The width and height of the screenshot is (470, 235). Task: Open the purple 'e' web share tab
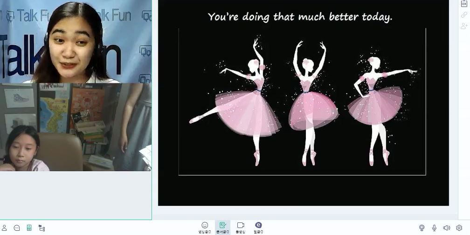tap(258, 227)
